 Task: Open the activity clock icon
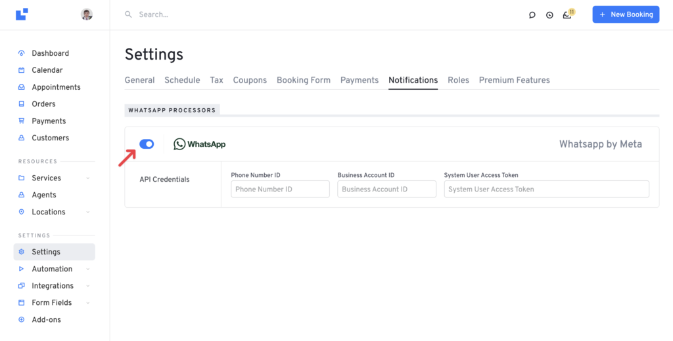click(x=549, y=15)
